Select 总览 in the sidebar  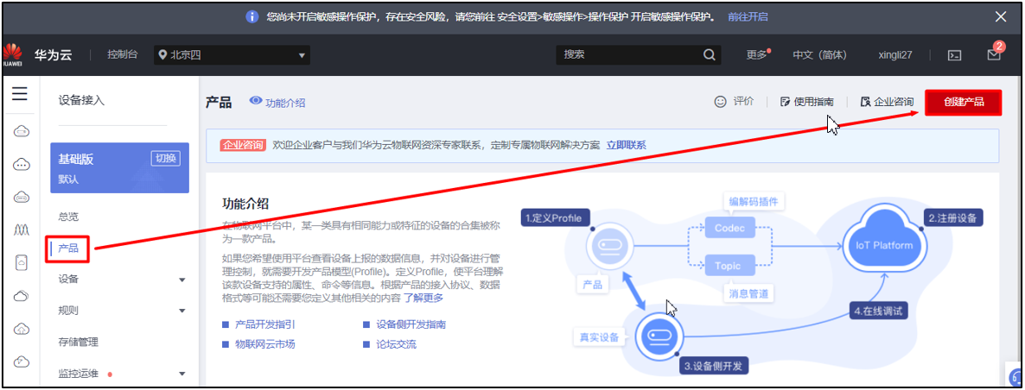(68, 216)
